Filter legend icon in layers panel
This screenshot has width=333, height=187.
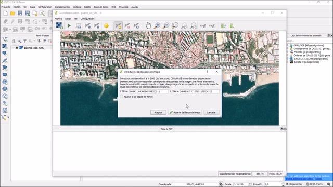[25, 41]
